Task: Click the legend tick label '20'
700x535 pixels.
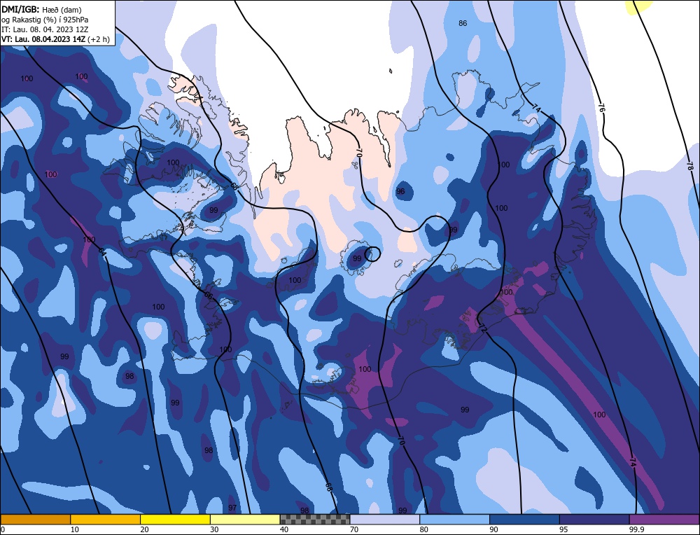Action: [x=145, y=529]
